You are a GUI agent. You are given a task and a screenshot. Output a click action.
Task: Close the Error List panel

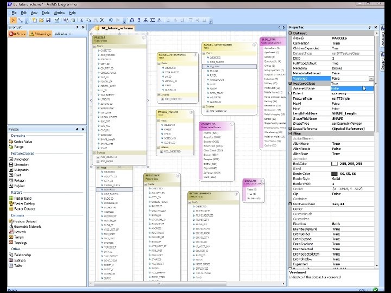[x=83, y=27]
